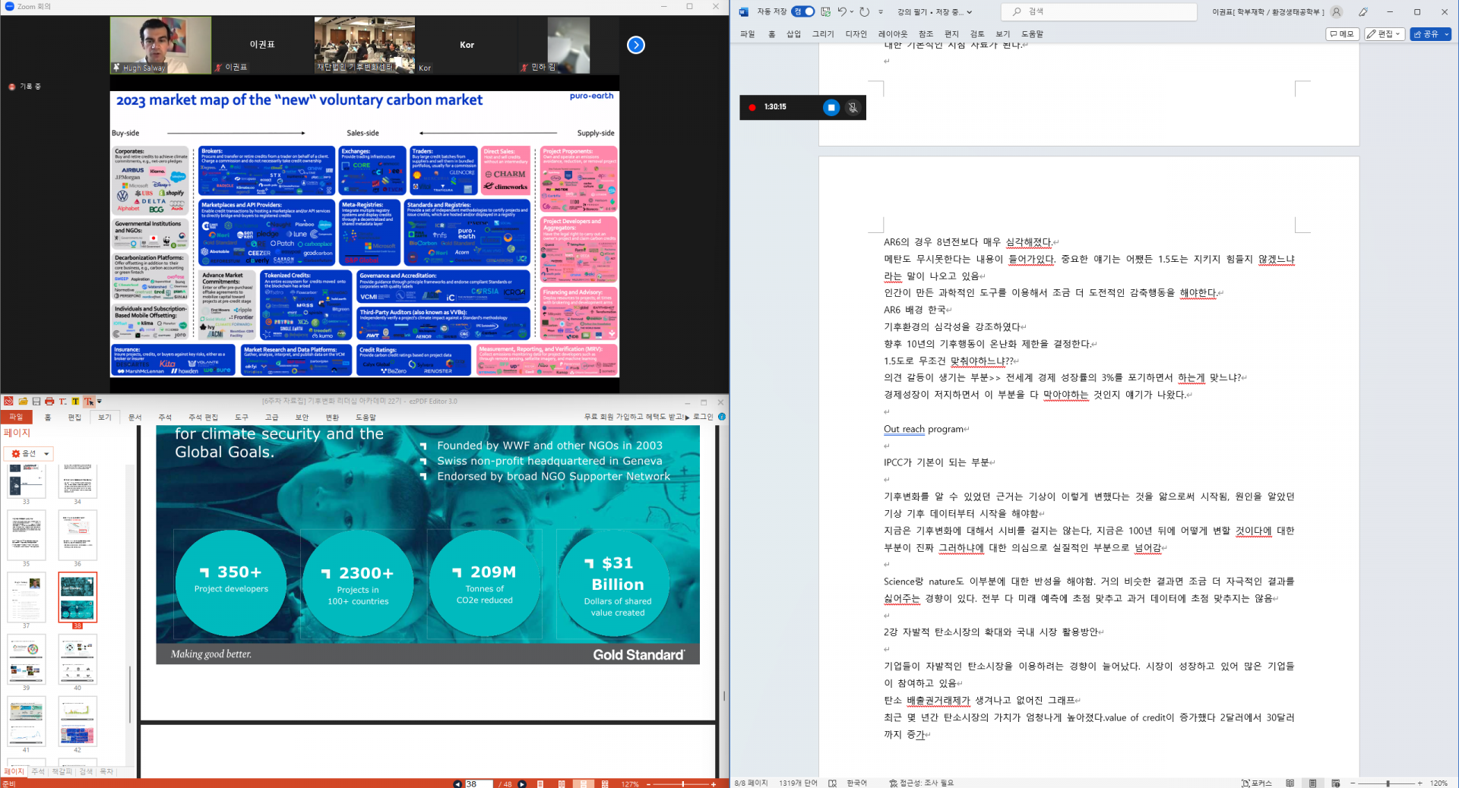Switch Word to read mode view

tap(1290, 783)
